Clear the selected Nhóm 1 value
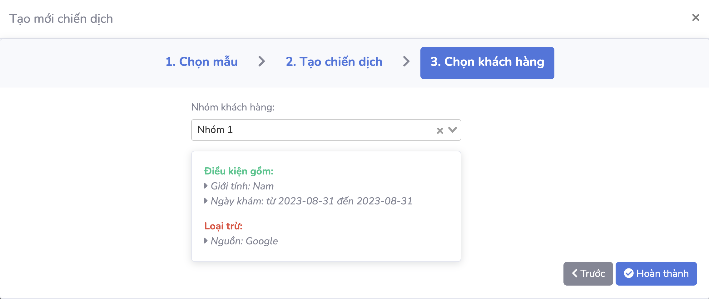Viewport: 709px width, 299px height. [440, 131]
